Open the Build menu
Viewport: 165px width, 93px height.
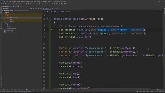[x=32, y=1]
